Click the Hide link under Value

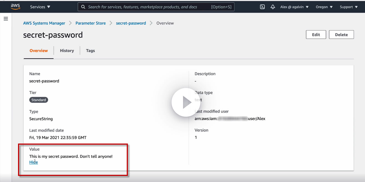(x=34, y=162)
